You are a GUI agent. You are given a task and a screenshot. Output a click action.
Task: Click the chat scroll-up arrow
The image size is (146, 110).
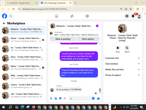[100, 44]
